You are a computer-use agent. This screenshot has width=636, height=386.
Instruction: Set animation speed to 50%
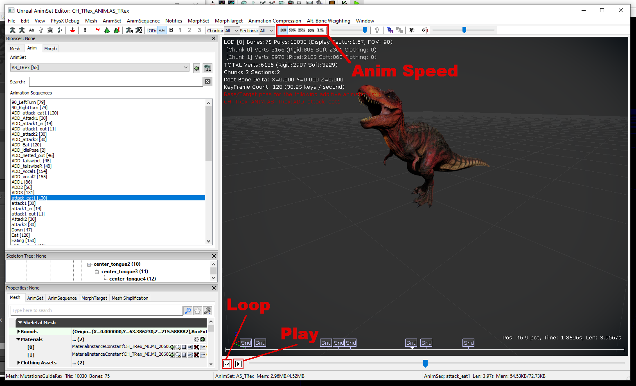pyautogui.click(x=292, y=30)
